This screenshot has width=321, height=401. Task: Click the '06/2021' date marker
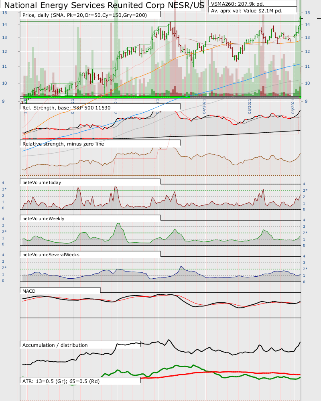(293, 107)
